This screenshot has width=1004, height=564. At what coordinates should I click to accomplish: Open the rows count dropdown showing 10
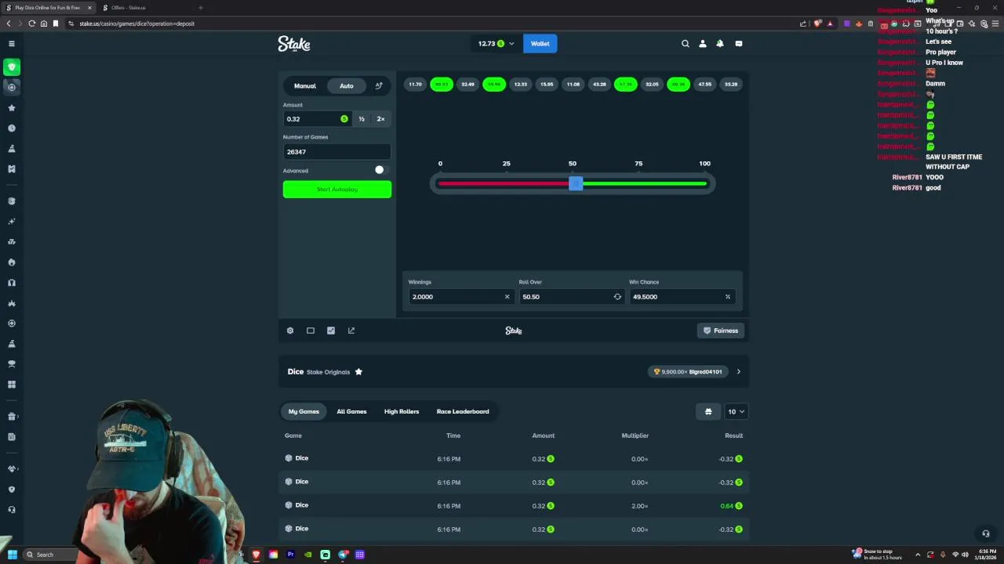[737, 412]
